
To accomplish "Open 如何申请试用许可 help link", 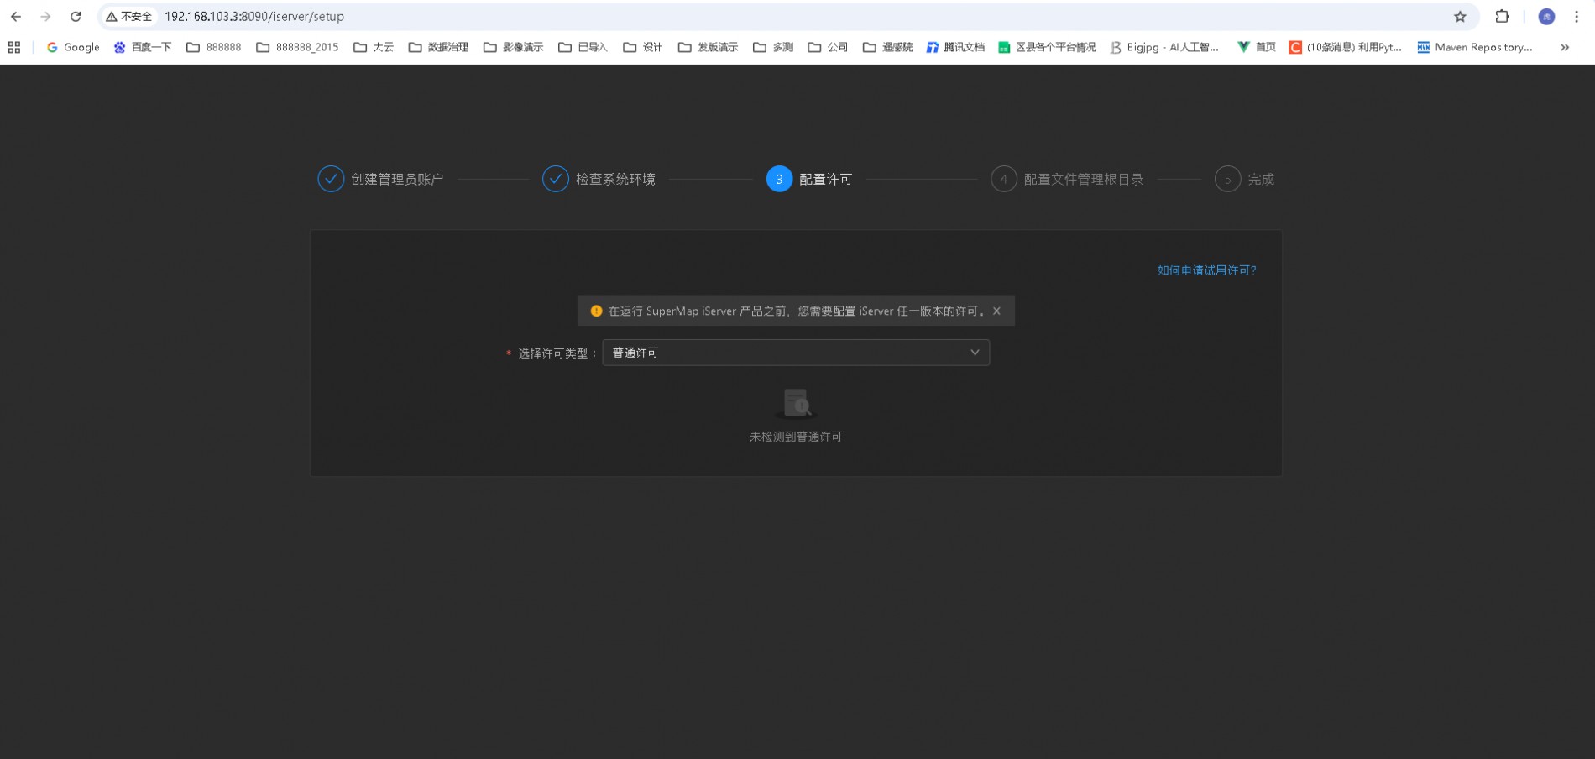I will coord(1206,270).
